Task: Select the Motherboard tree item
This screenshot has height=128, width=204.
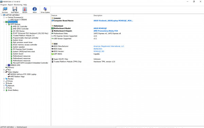Action: pyautogui.click(x=13, y=22)
